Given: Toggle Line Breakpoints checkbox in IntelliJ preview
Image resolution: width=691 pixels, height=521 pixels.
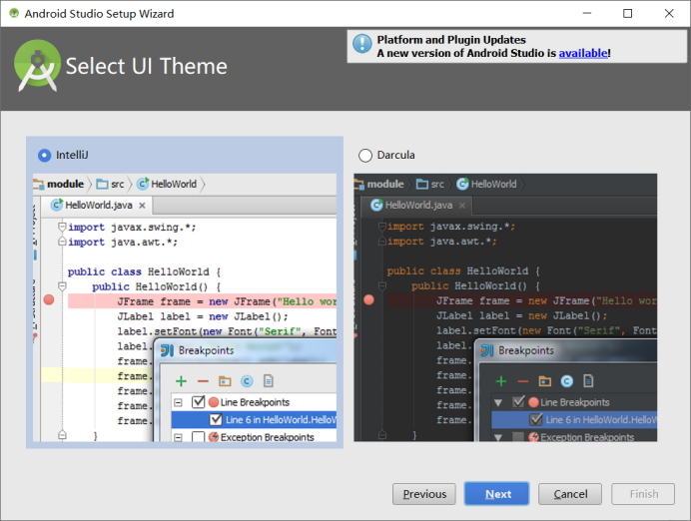Looking at the screenshot, I should pos(199,401).
